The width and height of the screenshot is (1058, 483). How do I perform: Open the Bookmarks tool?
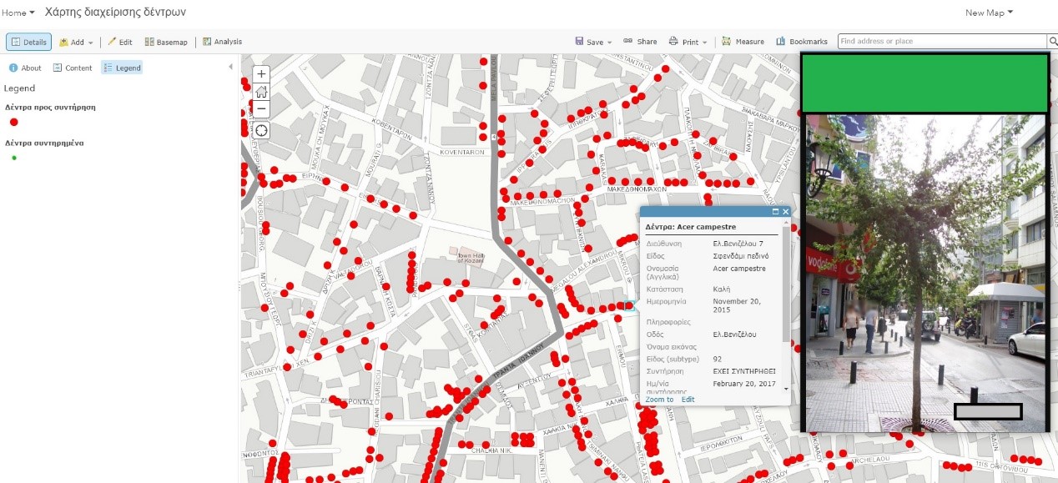click(802, 42)
